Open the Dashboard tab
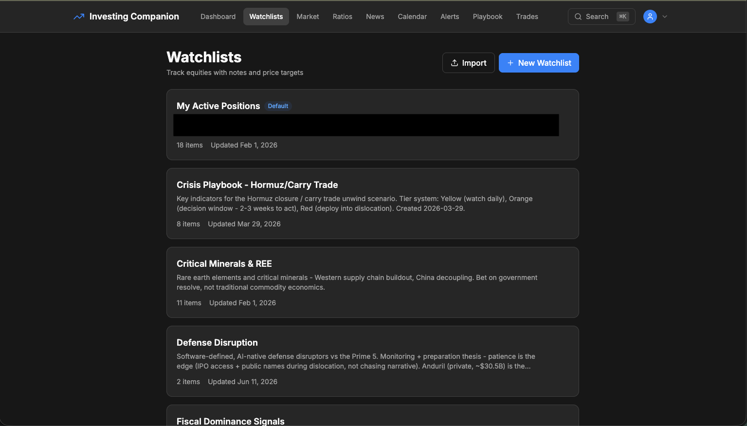The image size is (747, 426). click(218, 17)
